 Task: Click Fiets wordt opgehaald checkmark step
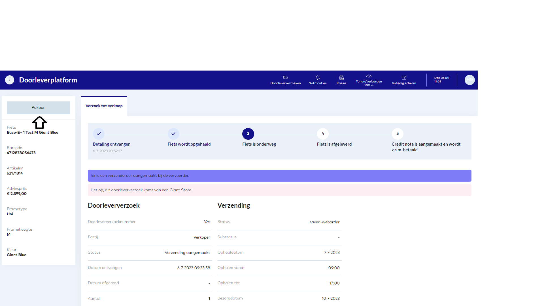pos(173,134)
